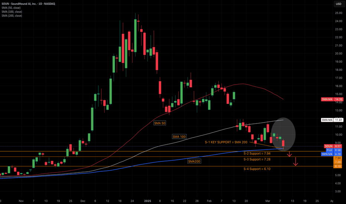Select the SOUN SoundHound AI symbol title

tap(28, 4)
